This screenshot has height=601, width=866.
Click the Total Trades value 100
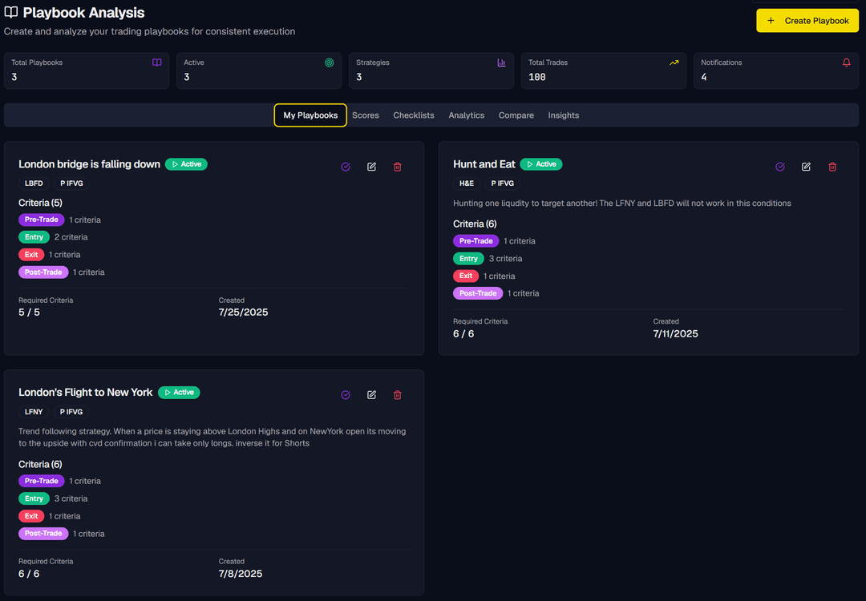pos(536,77)
